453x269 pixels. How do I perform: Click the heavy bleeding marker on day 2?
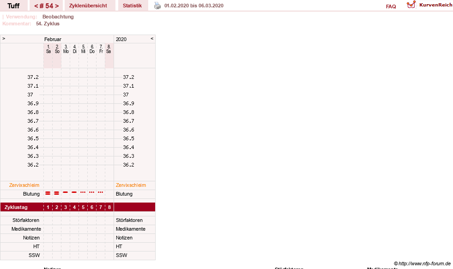[57, 193]
